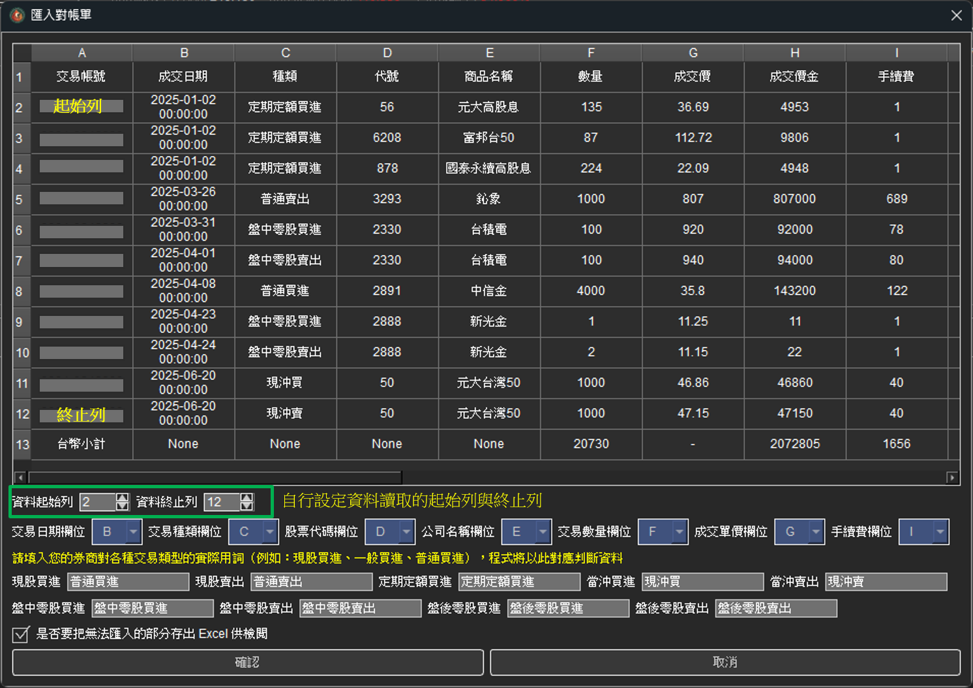
Task: Decrease 資料終止列 value with down arrow
Action: pyautogui.click(x=247, y=506)
